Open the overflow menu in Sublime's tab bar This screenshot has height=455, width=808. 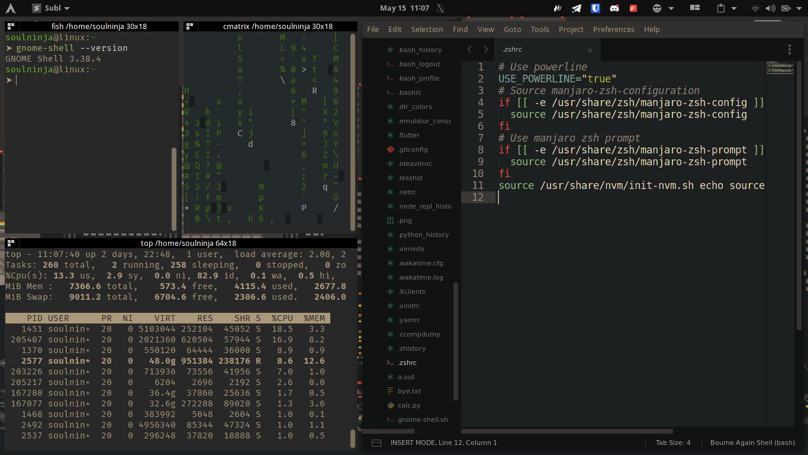790,50
